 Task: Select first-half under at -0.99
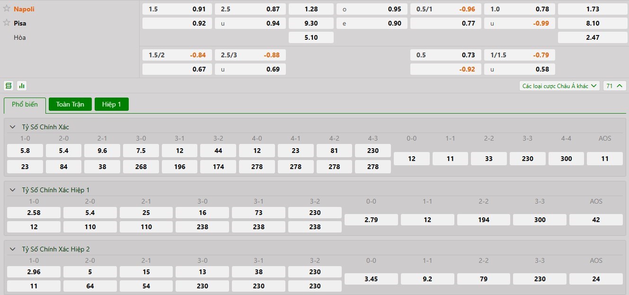pos(520,23)
